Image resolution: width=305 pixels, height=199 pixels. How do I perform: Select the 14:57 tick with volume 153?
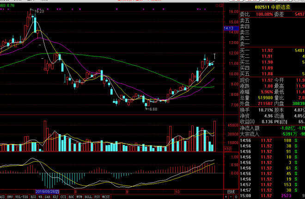(x=272, y=185)
